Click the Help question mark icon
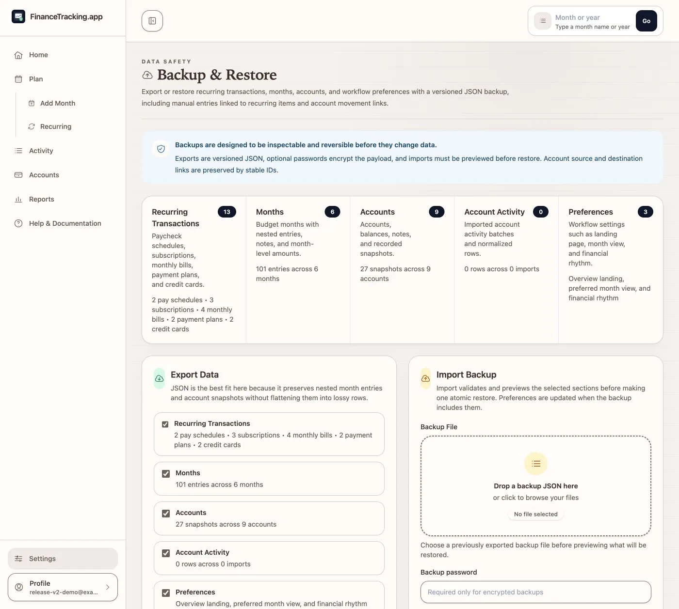The width and height of the screenshot is (679, 609). click(18, 223)
